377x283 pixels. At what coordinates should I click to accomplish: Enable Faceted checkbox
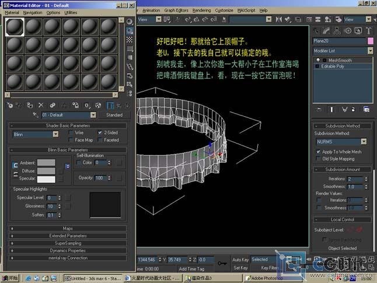100,140
